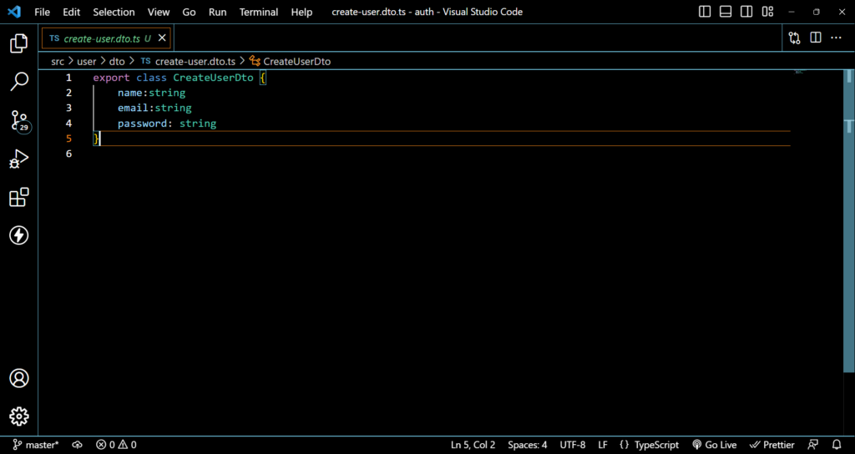The image size is (855, 454).
Task: Open the Go menu
Action: 189,12
